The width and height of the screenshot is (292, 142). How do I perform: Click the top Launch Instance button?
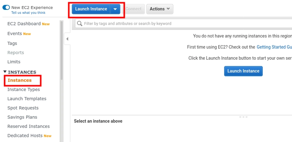pos(91,9)
